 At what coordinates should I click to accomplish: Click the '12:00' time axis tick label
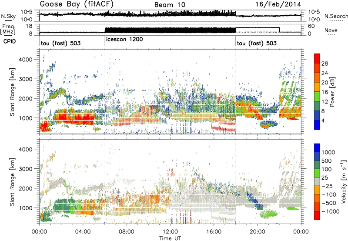(170, 232)
